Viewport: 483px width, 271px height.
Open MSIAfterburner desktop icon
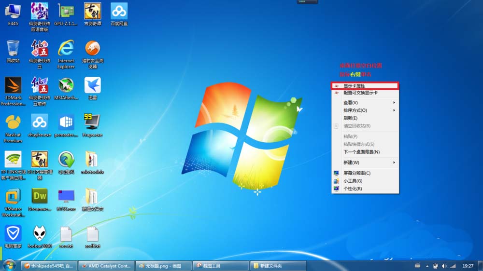pyautogui.click(x=66, y=89)
